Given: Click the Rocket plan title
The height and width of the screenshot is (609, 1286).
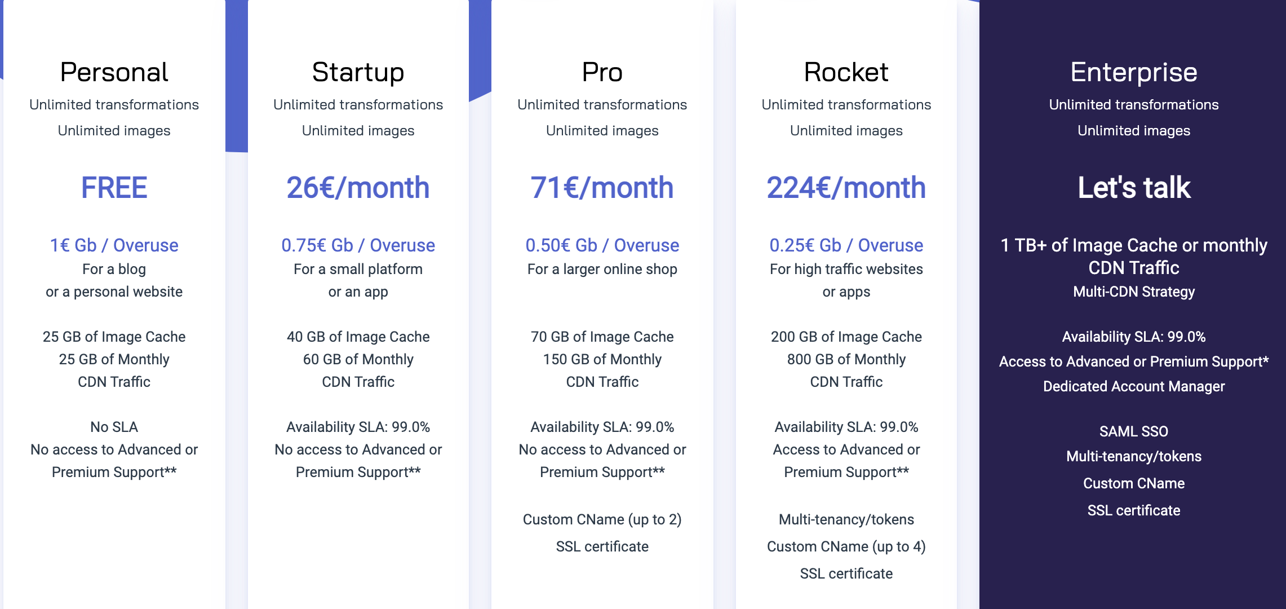Looking at the screenshot, I should (846, 72).
